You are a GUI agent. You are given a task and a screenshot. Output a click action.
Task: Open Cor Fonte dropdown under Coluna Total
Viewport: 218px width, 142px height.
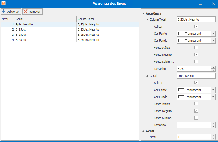[213, 34]
